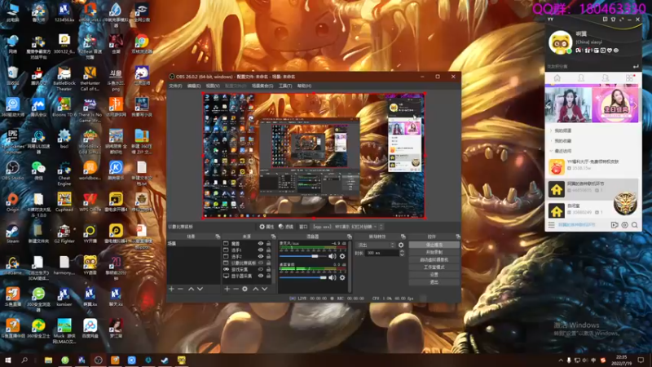Image resolution: width=652 pixels, height=367 pixels.
Task: Adjust transition duration stepper 300 ms
Action: 402,253
